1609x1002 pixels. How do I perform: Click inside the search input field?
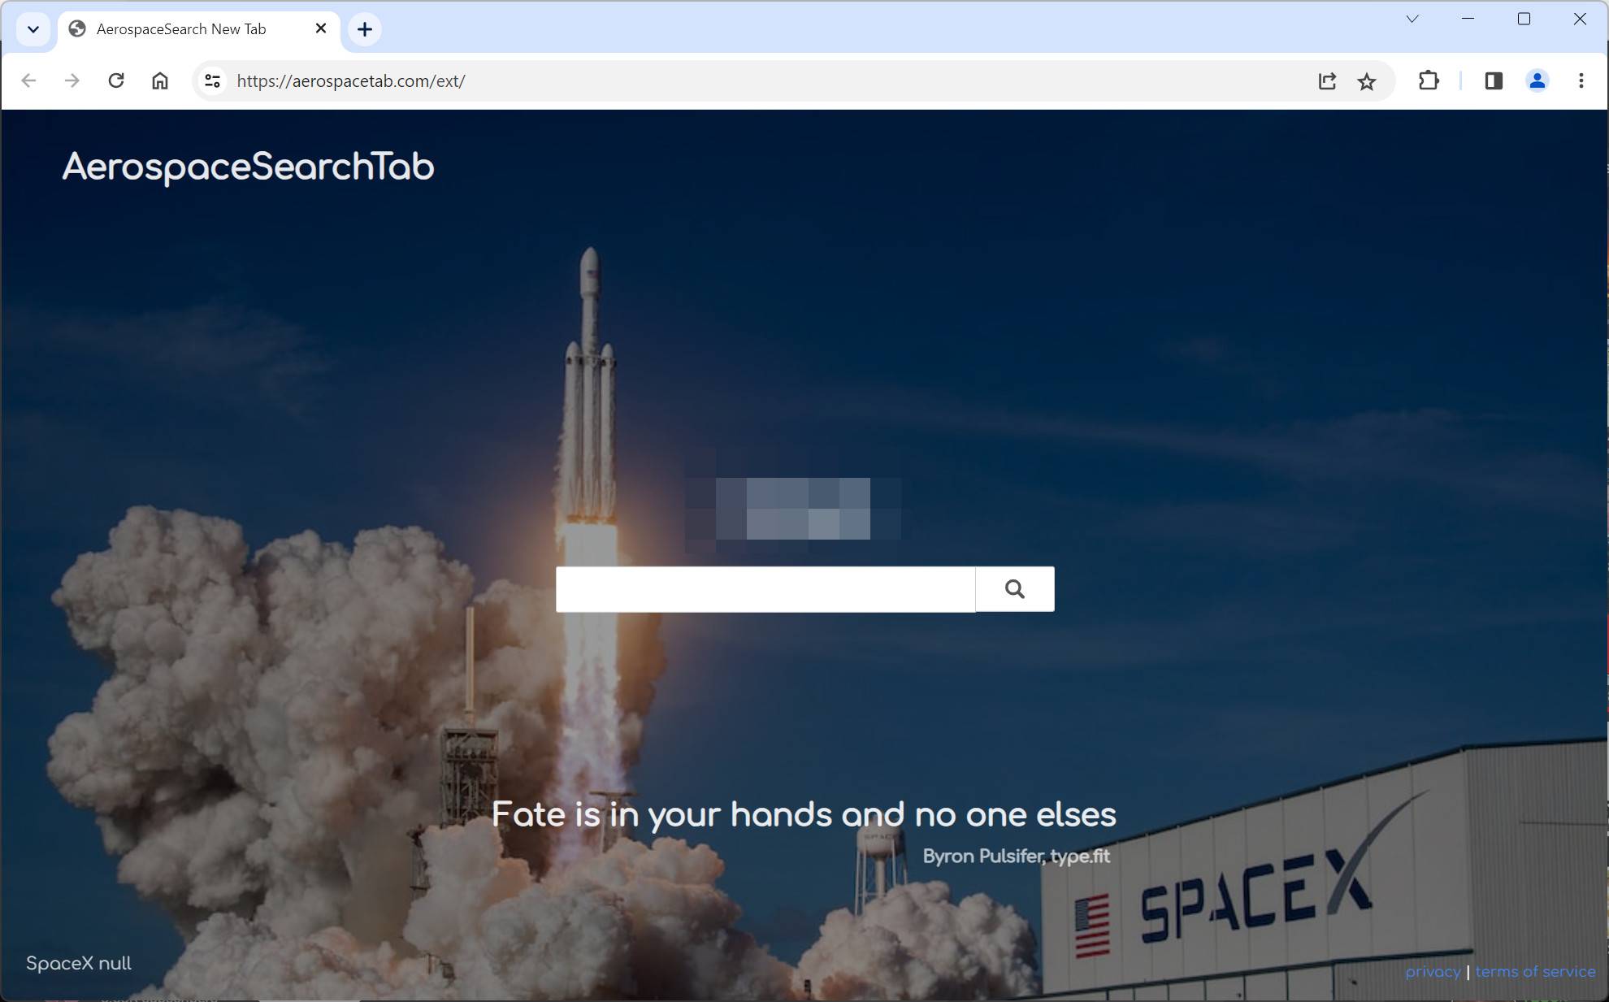point(764,588)
